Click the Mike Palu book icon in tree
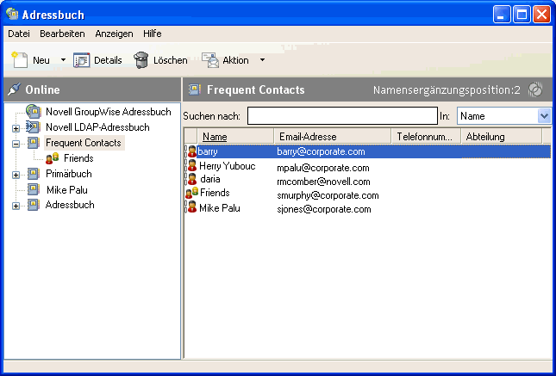The width and height of the screenshot is (556, 376). tap(34, 189)
